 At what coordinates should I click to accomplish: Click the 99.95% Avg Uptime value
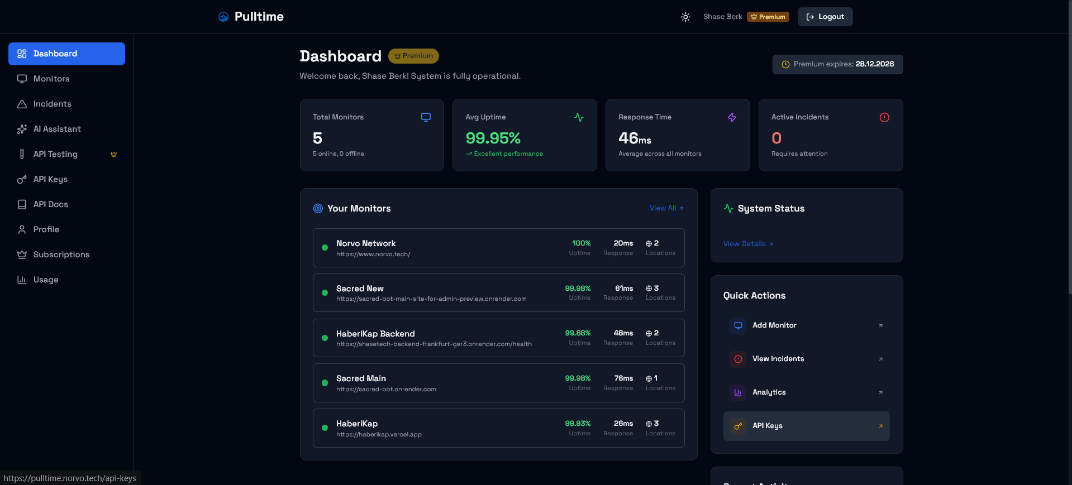tap(493, 138)
